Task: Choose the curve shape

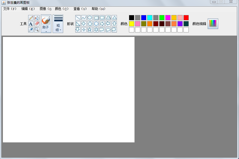Action: click(84, 18)
